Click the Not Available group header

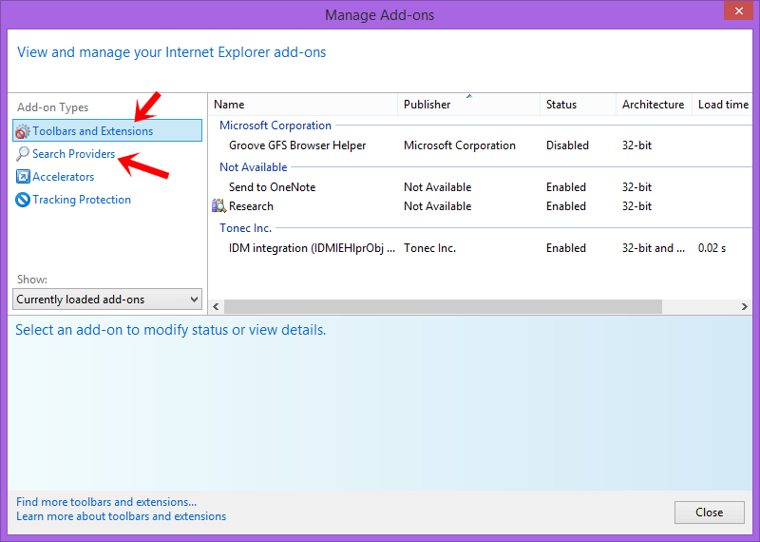pos(254,167)
